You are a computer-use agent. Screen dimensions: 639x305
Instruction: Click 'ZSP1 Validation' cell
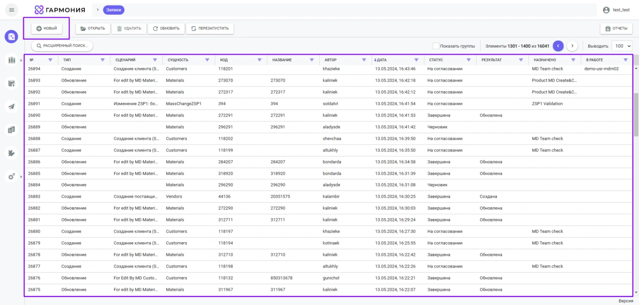tap(547, 103)
